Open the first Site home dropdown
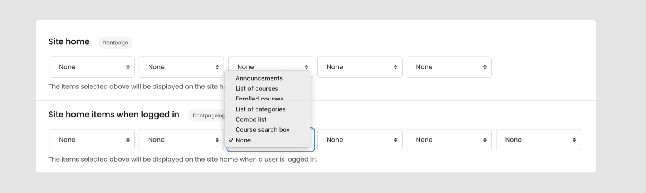The image size is (646, 193). (x=92, y=67)
